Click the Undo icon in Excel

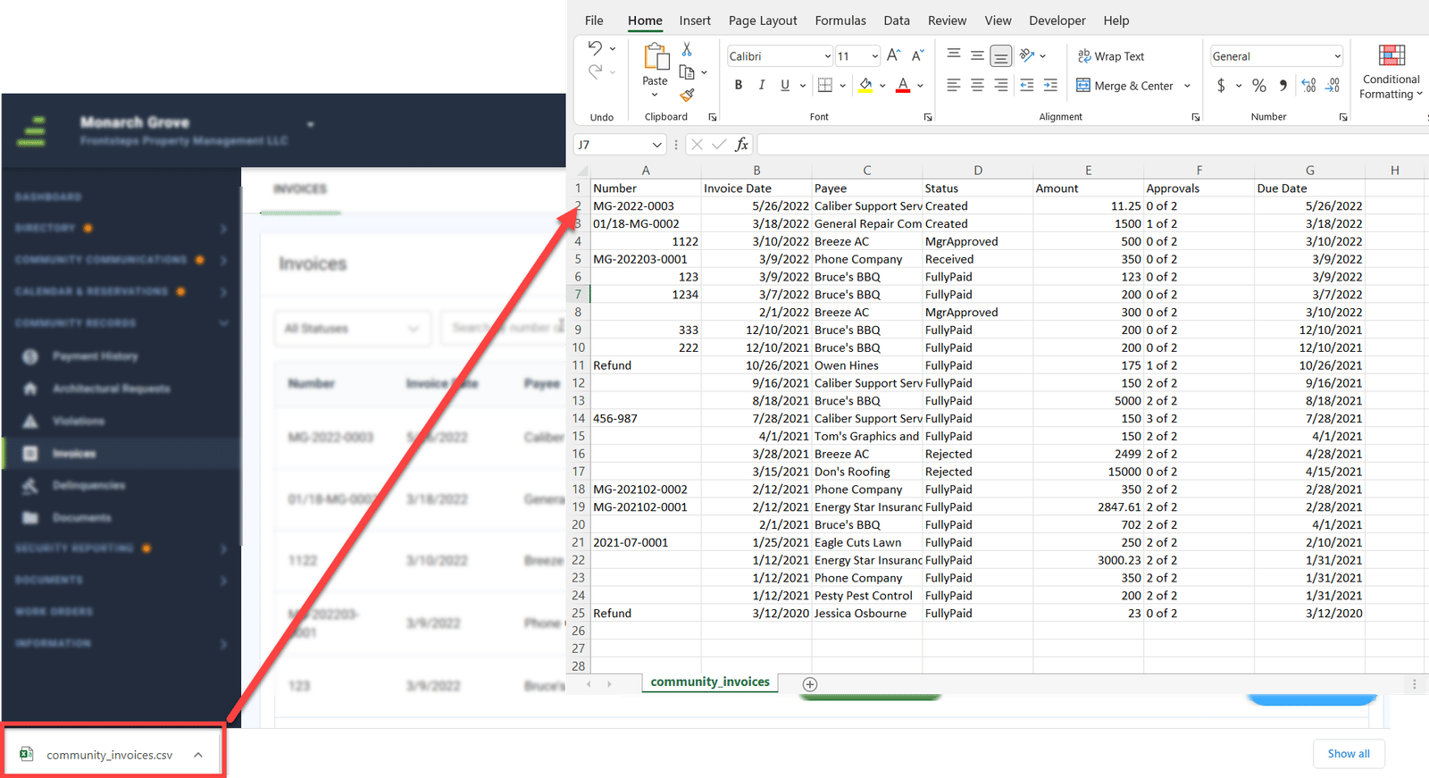click(x=595, y=48)
